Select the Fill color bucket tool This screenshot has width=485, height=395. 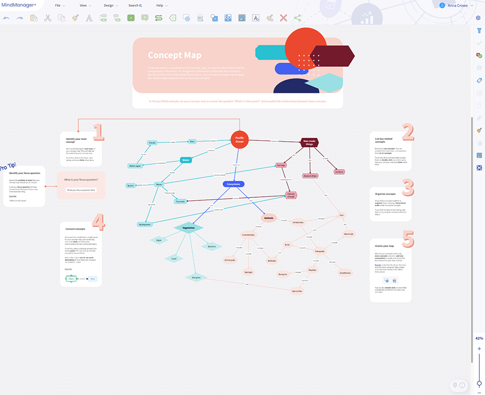[200, 17]
